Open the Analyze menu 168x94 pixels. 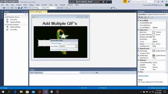(62, 5)
